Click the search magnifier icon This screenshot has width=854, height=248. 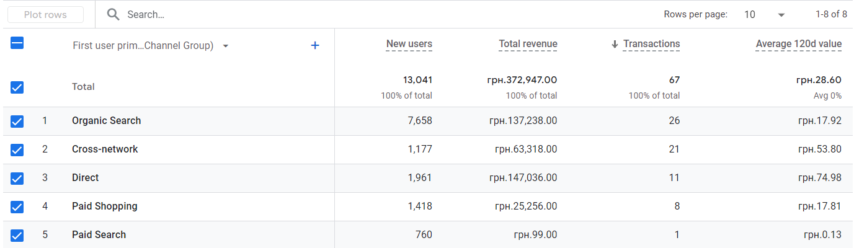[113, 14]
